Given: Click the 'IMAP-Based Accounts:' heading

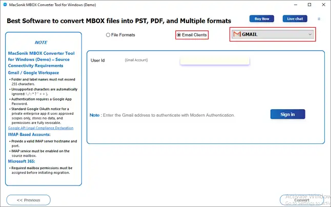Looking at the screenshot, I should coord(29,135).
